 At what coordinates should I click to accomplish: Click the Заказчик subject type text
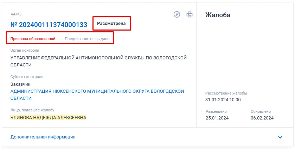point(20,84)
